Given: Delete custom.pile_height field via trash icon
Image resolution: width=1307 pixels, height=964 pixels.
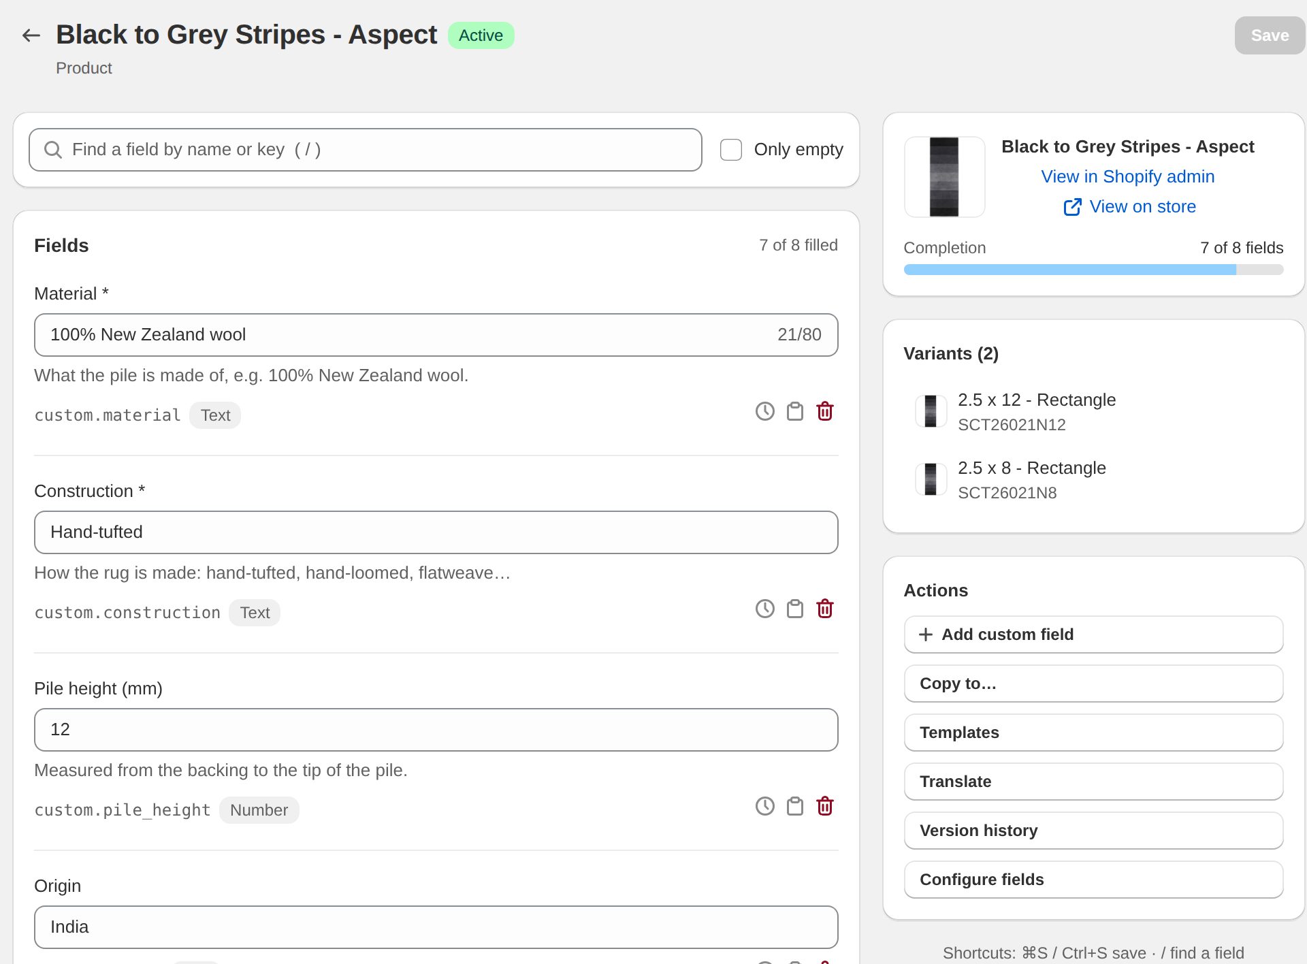Looking at the screenshot, I should click(825, 806).
